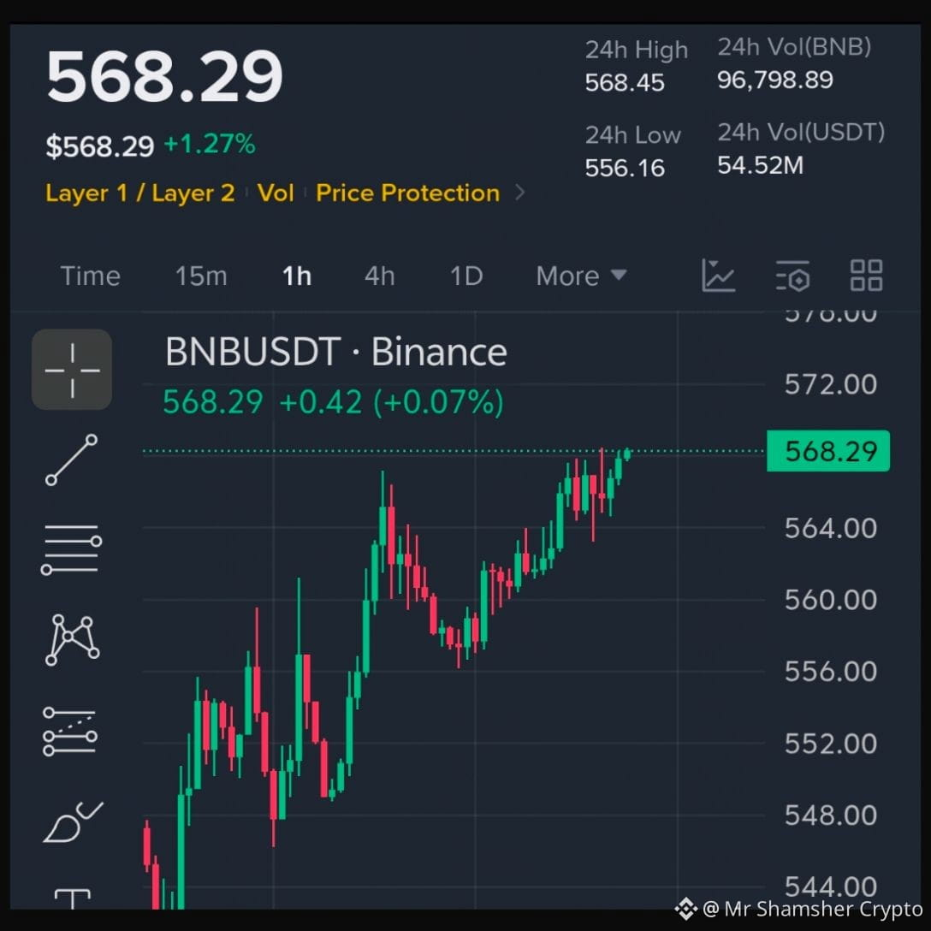This screenshot has width=931, height=931.
Task: Select the long/short position forecasting tool
Action: pyautogui.click(x=70, y=731)
